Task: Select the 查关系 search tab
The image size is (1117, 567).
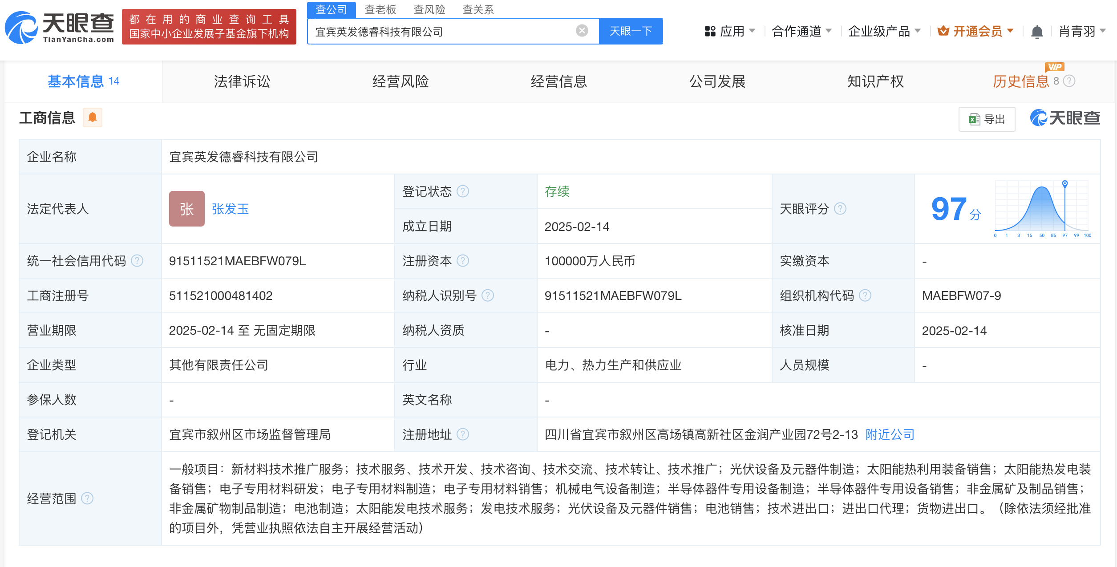Action: coord(478,9)
